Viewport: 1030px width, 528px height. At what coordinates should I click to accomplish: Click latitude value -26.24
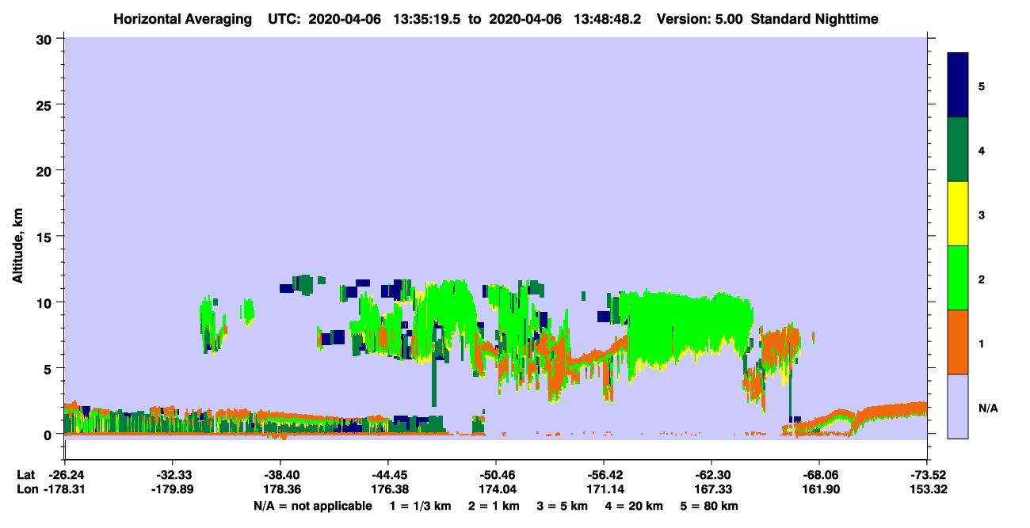click(x=67, y=475)
